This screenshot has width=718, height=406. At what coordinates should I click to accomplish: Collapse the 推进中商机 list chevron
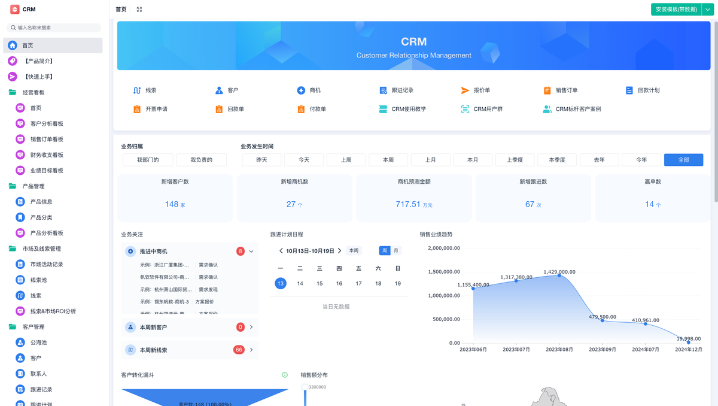coord(251,252)
